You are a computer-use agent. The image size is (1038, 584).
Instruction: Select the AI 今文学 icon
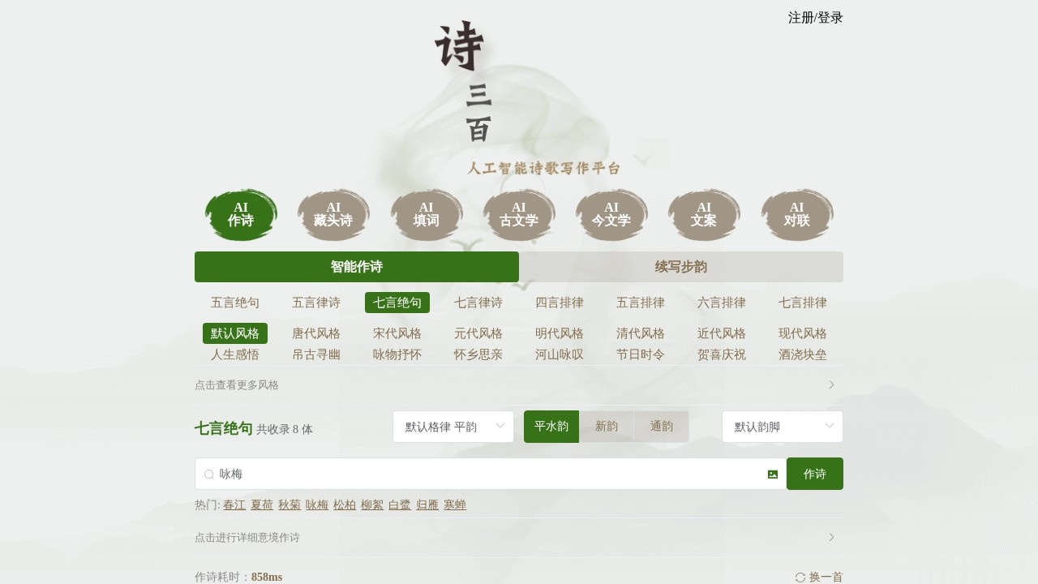click(611, 214)
